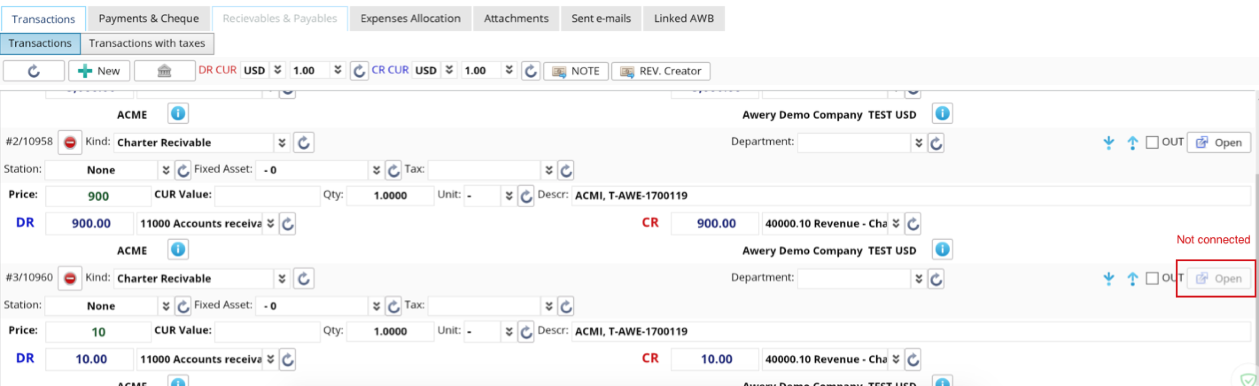Move transaction #3/10960 up with arrow icon
Screen dimensions: 1259x386
(x=1132, y=279)
